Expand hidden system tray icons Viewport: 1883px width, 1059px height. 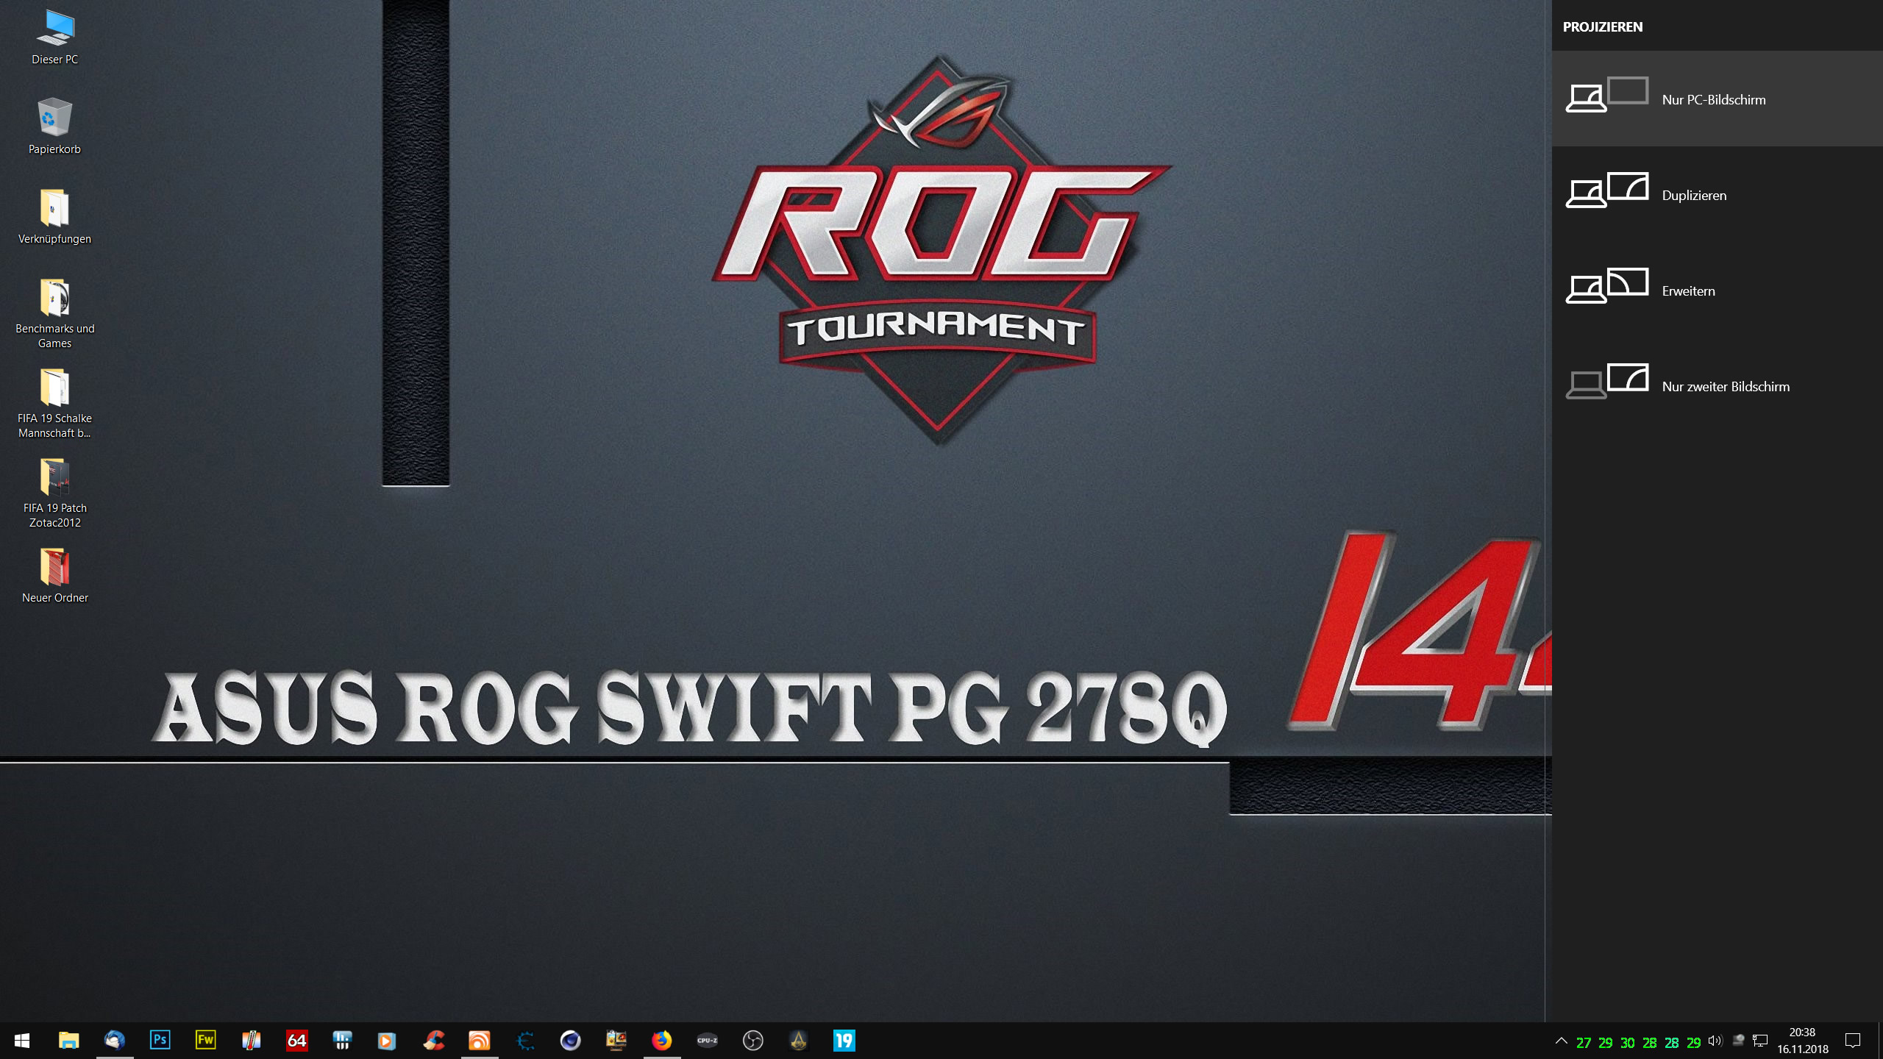pyautogui.click(x=1561, y=1041)
